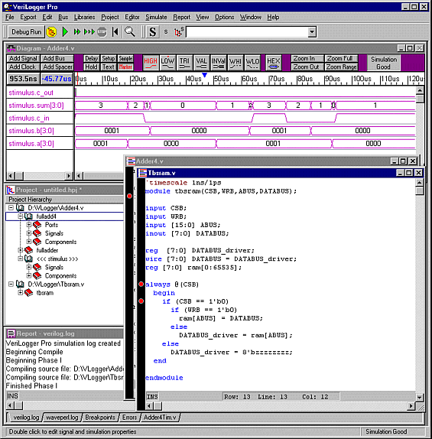Click Zoom Out button
The height and width of the screenshot is (439, 432).
click(x=307, y=67)
